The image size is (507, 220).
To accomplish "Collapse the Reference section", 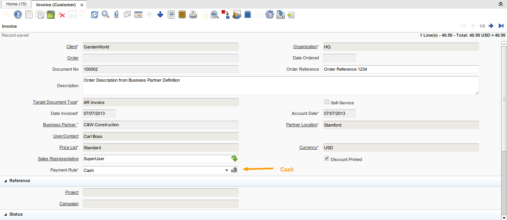I will tap(6, 181).
